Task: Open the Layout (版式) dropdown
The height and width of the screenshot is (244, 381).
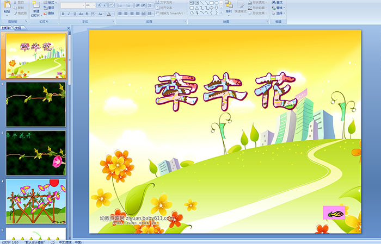Action: pos(50,2)
